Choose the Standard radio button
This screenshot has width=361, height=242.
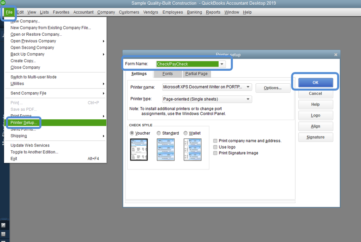coord(159,133)
